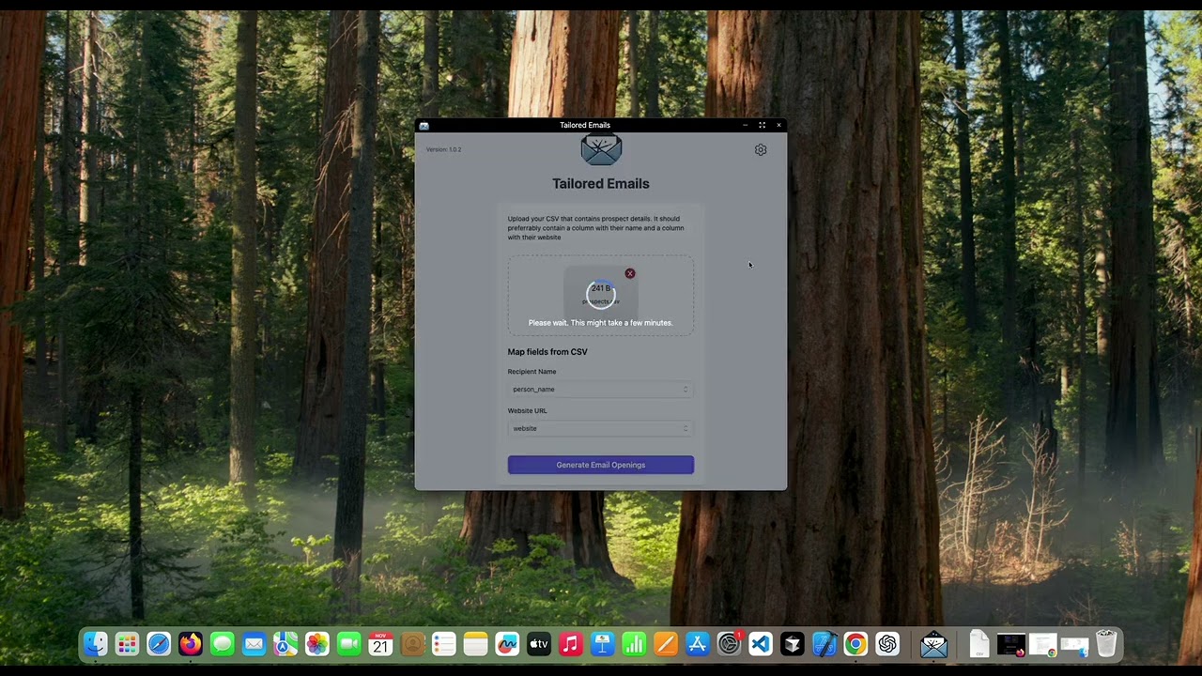The width and height of the screenshot is (1202, 676).
Task: Open Freeform from the Dock
Action: [x=507, y=644]
